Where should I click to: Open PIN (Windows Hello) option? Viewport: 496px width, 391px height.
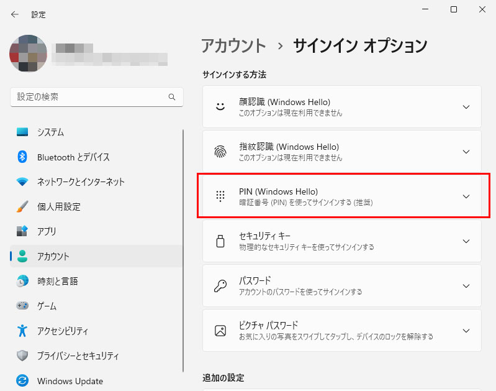pyautogui.click(x=341, y=196)
